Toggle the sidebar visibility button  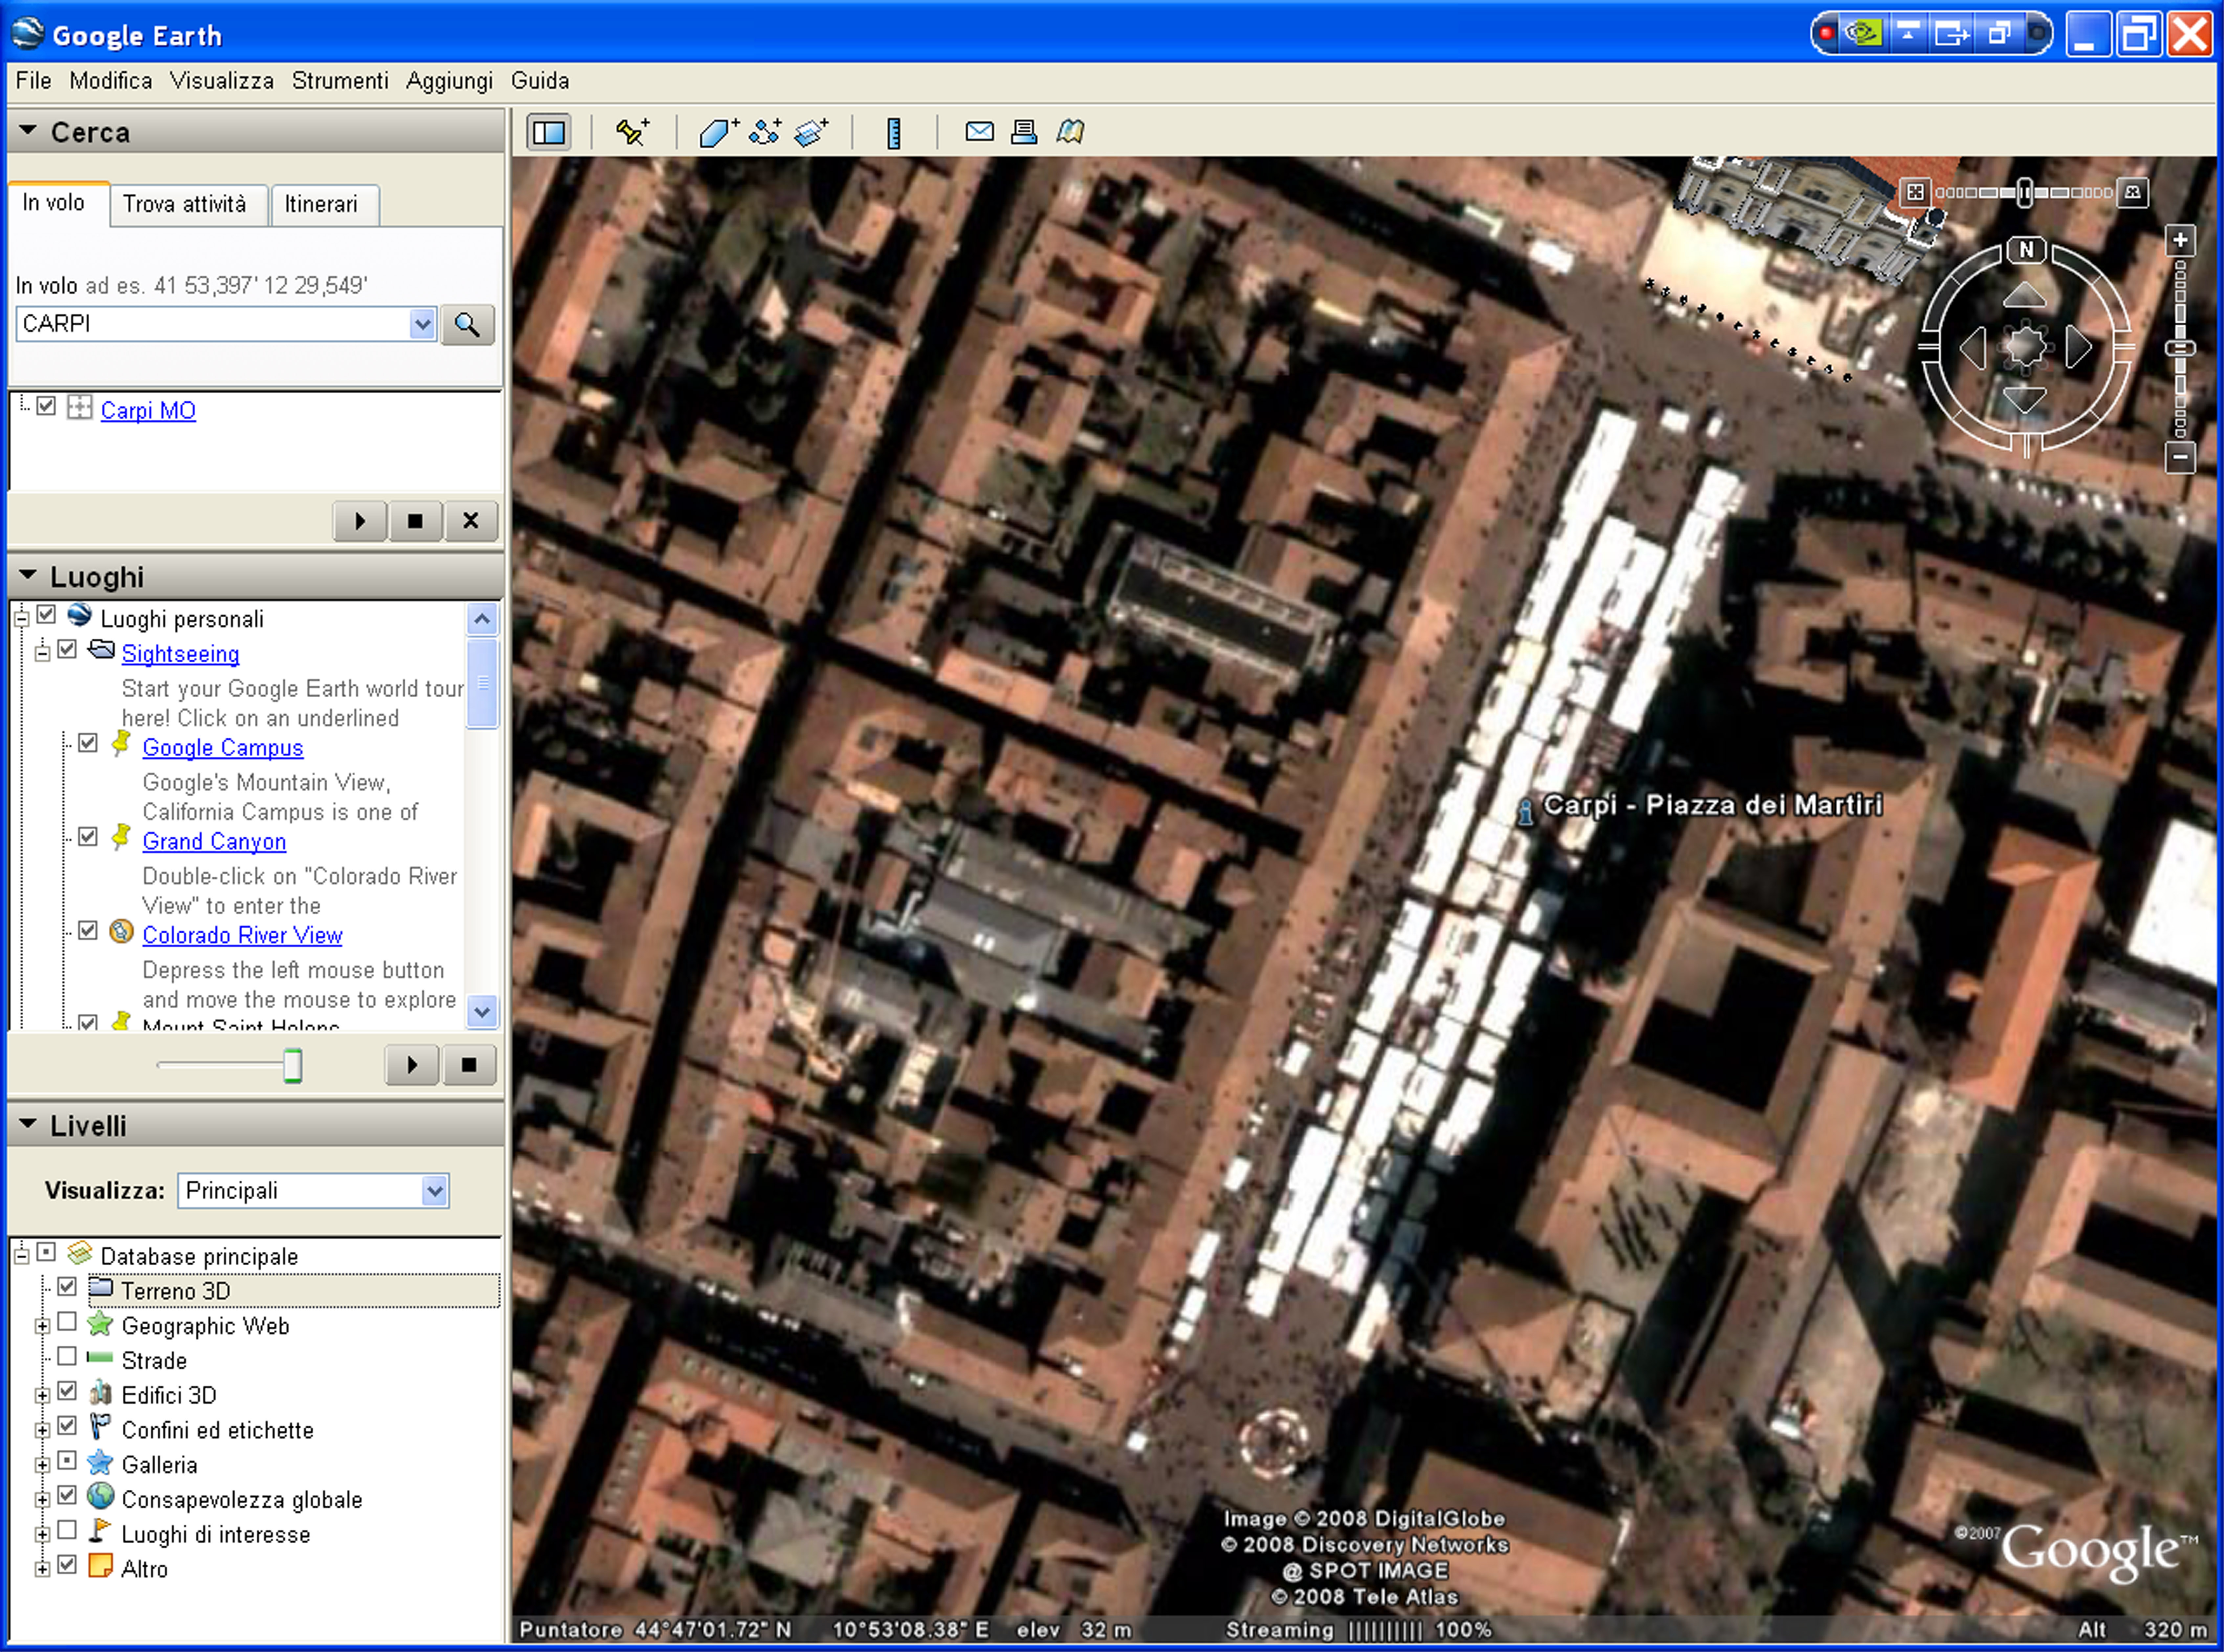[x=549, y=132]
